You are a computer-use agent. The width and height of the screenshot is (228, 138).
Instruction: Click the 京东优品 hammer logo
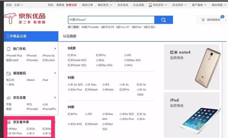pyautogui.click(x=10, y=18)
